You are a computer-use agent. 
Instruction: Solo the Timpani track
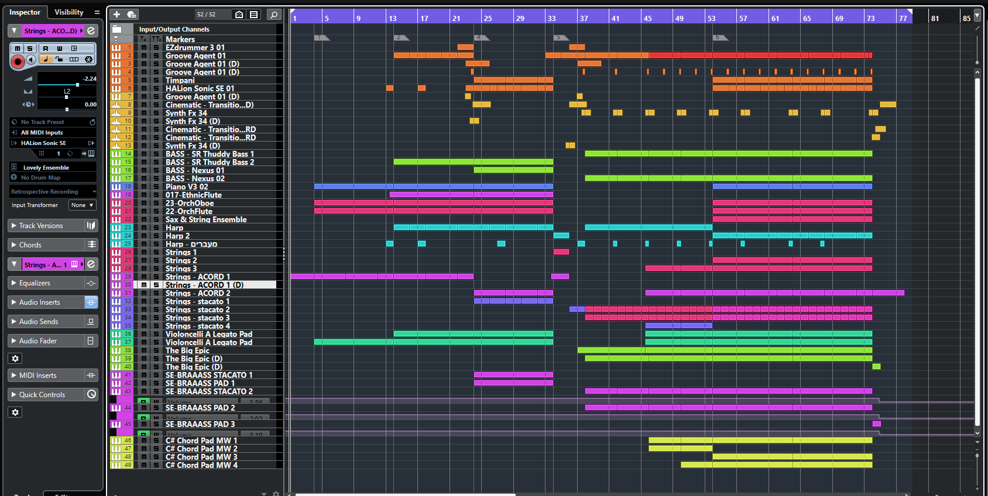pos(156,80)
